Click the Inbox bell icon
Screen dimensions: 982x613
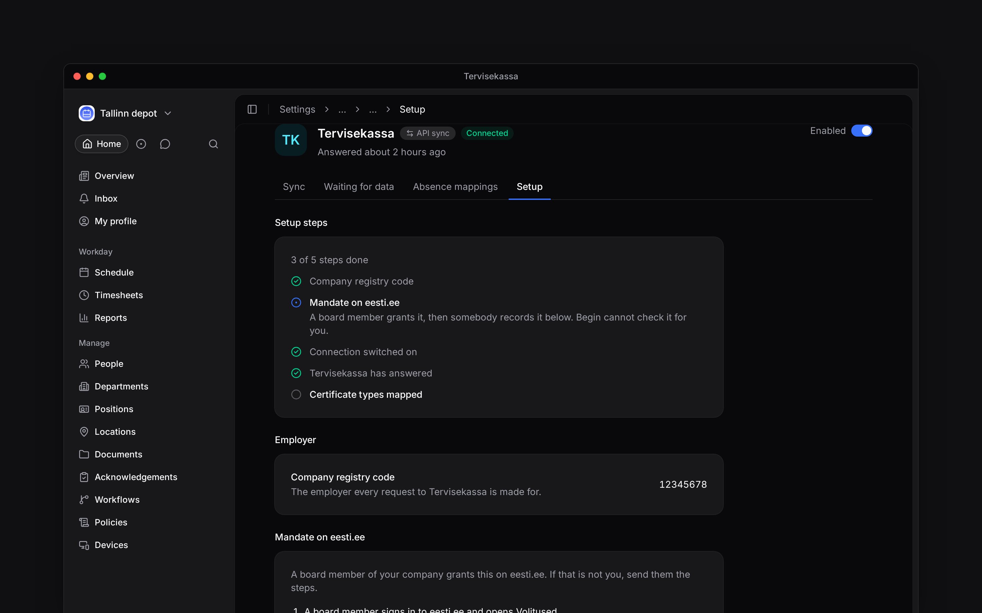(x=84, y=199)
